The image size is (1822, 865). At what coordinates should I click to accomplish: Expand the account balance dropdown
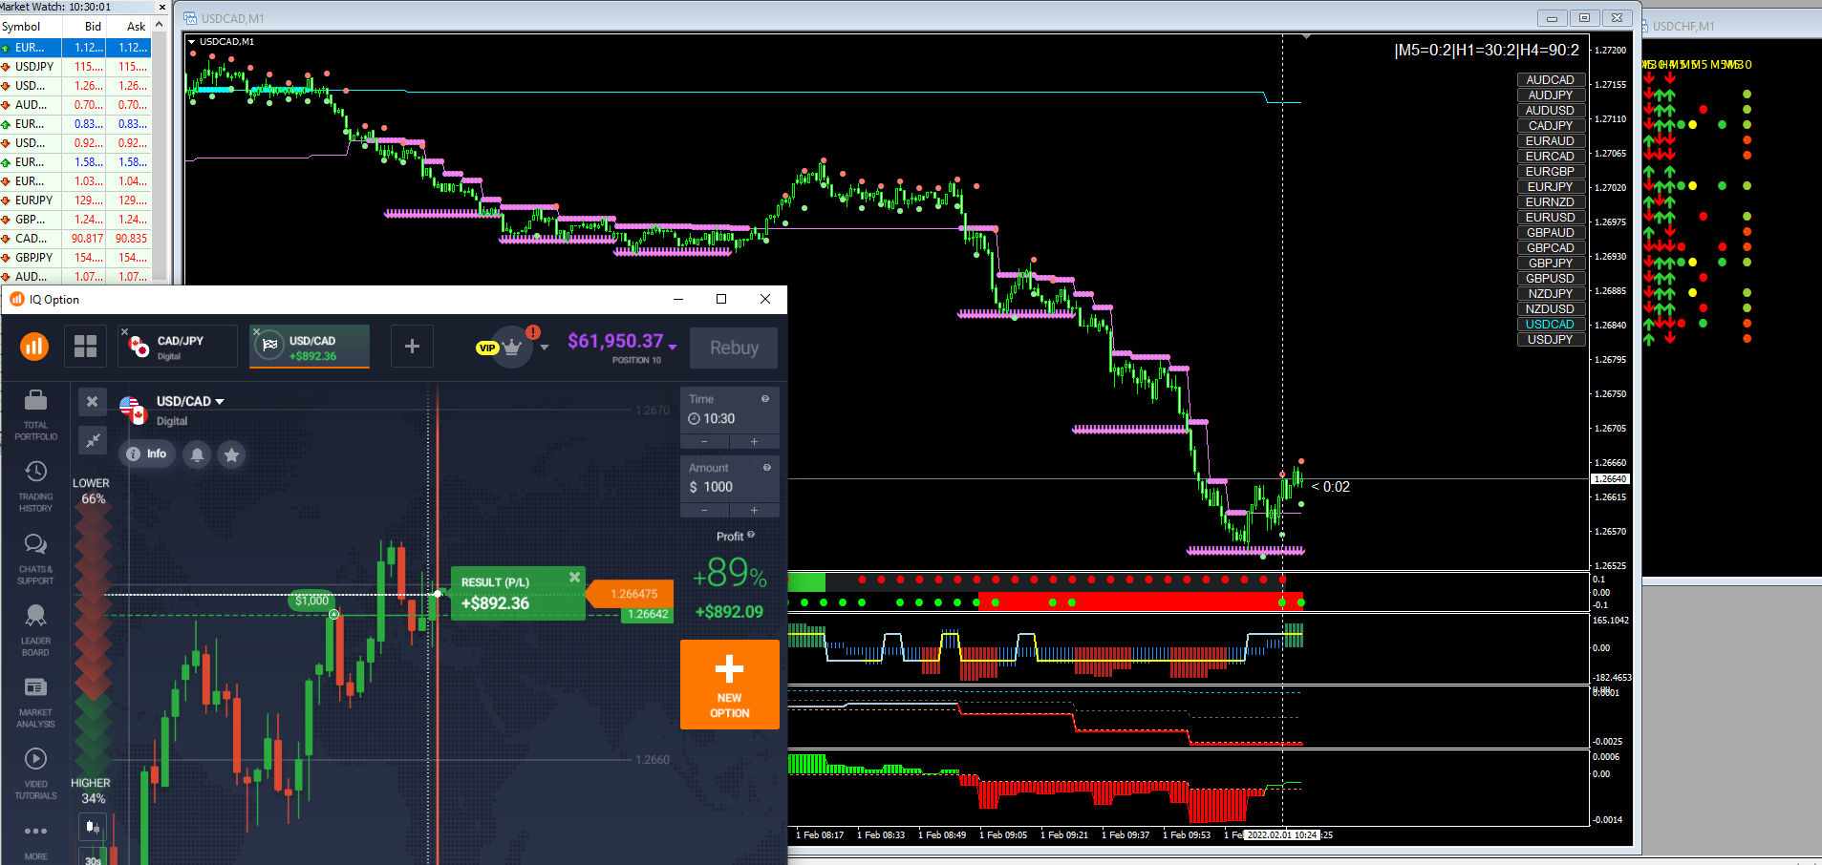[x=673, y=347]
